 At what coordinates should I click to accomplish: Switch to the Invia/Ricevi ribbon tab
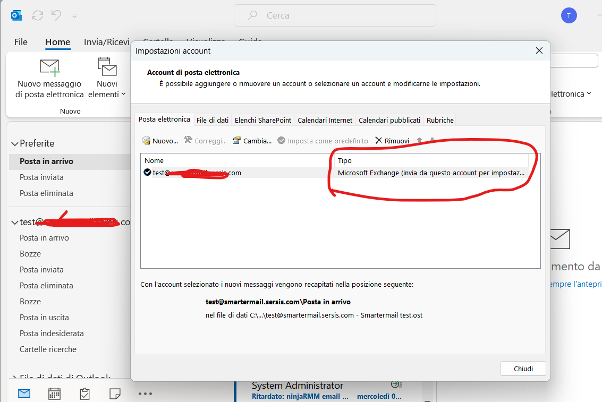[107, 42]
